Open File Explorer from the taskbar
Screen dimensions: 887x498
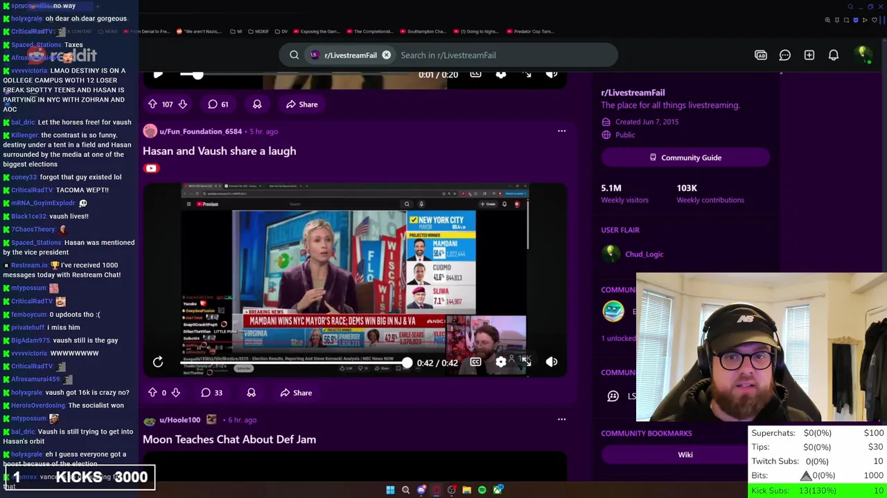pyautogui.click(x=466, y=490)
